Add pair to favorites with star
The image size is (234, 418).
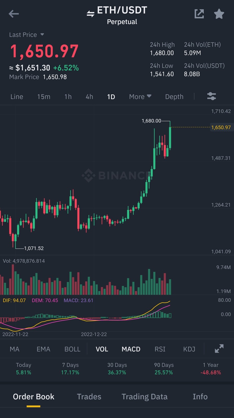pyautogui.click(x=219, y=14)
